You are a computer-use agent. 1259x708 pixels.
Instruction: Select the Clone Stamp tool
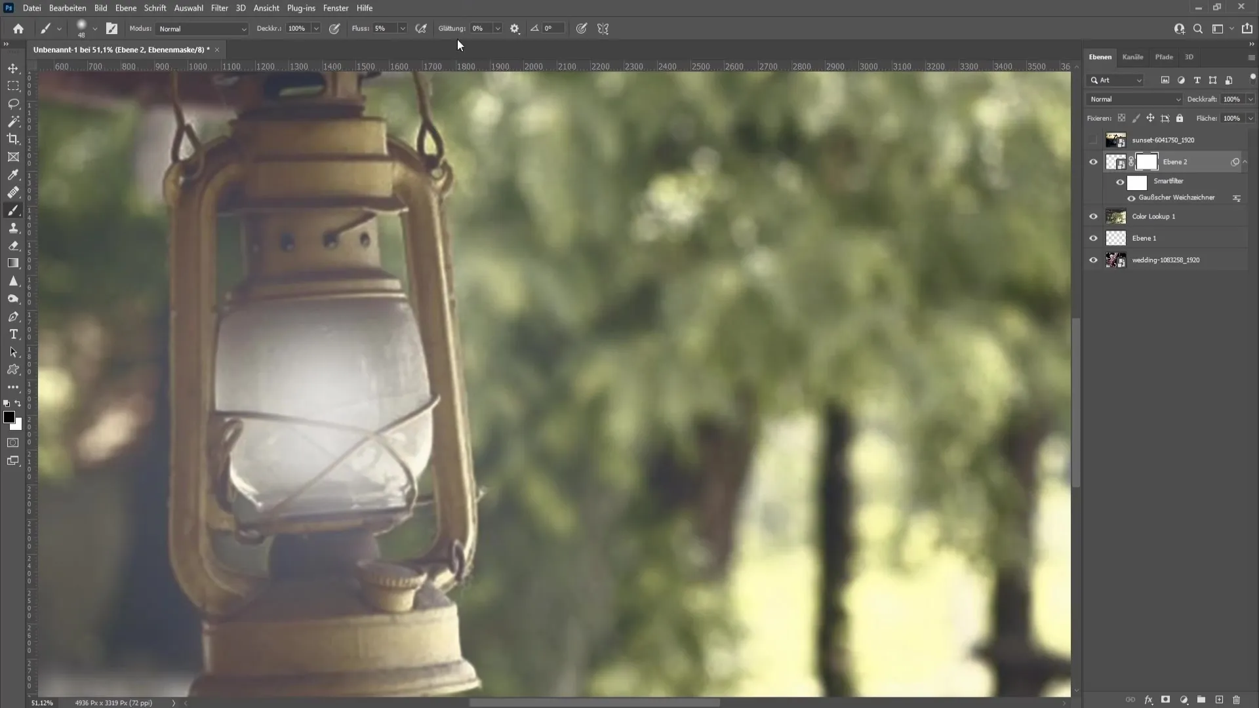point(13,227)
